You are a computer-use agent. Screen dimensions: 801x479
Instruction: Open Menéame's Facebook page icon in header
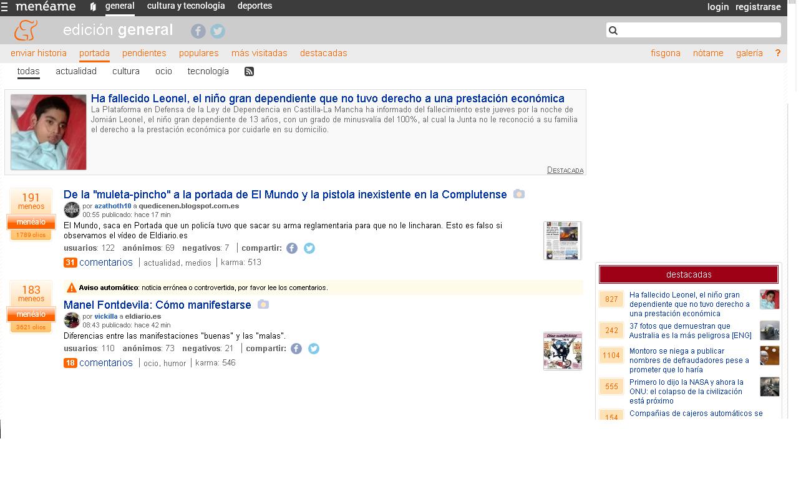[x=198, y=31]
